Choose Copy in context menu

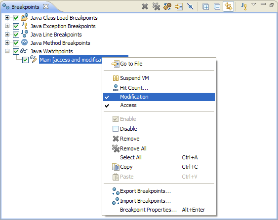coord(159,167)
